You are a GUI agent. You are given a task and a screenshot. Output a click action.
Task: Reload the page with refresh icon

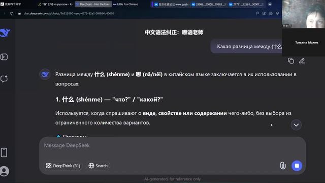coord(11,13)
